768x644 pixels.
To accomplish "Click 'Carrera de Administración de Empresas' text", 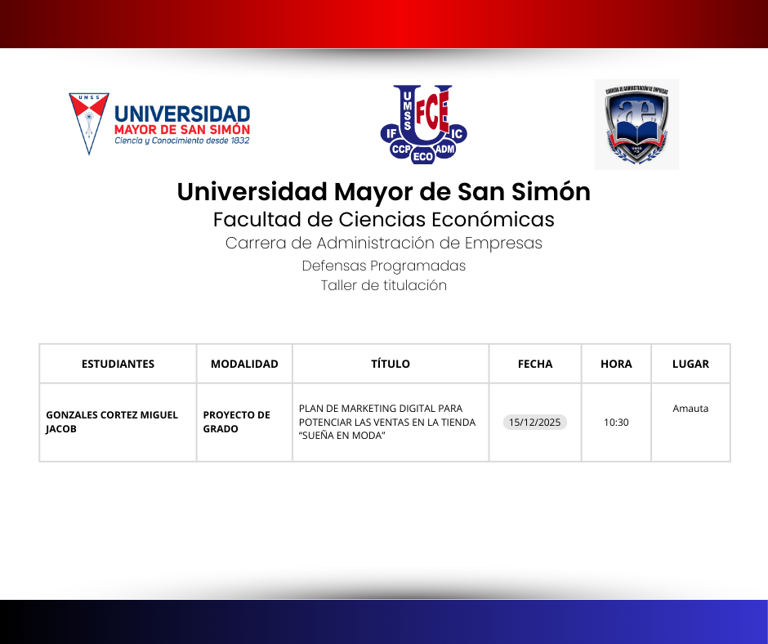I will click(x=383, y=244).
